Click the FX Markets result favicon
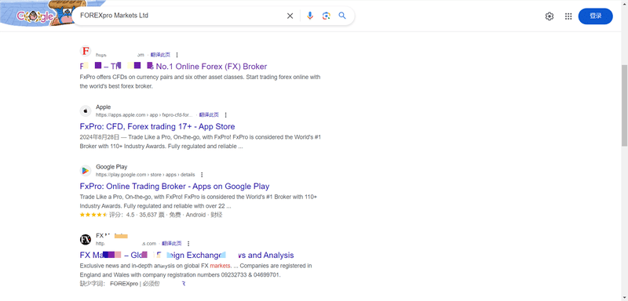Image resolution: width=628 pixels, height=301 pixels. pos(86,239)
